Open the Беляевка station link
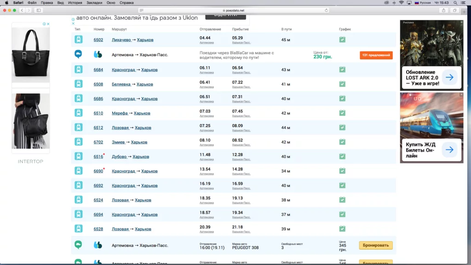471x265 pixels. pyautogui.click(x=121, y=84)
